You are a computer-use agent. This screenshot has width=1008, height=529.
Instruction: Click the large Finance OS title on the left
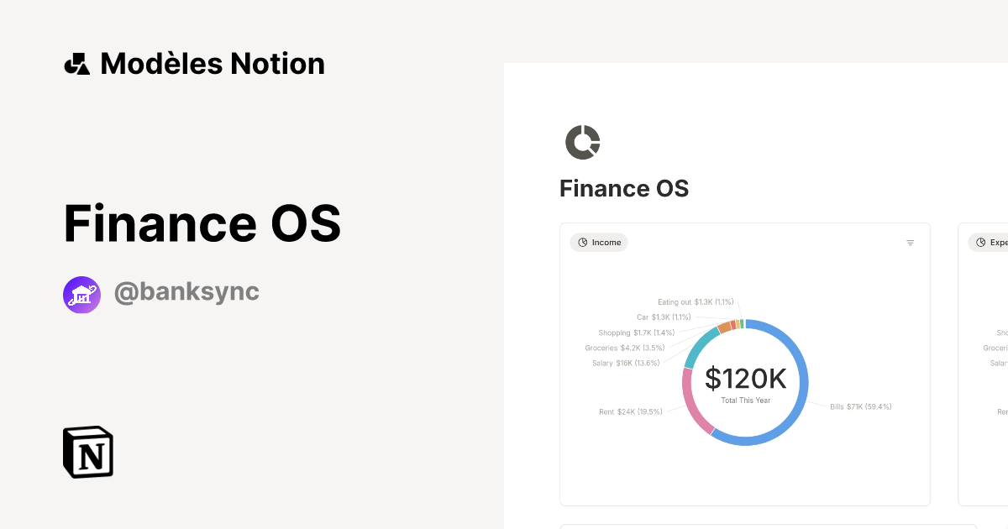(202, 223)
